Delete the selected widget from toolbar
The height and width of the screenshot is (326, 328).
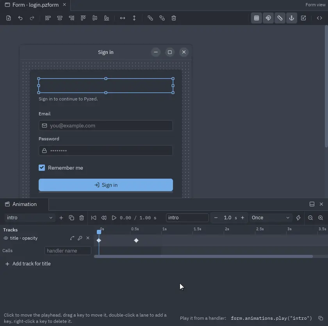pos(174,18)
